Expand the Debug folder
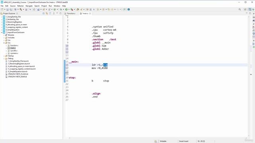 [x=4, y=58]
